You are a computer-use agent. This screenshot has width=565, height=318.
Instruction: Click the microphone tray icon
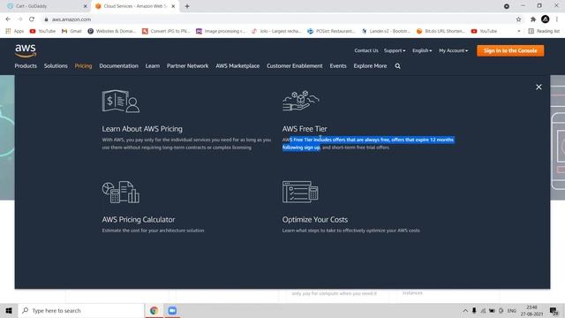(474, 310)
